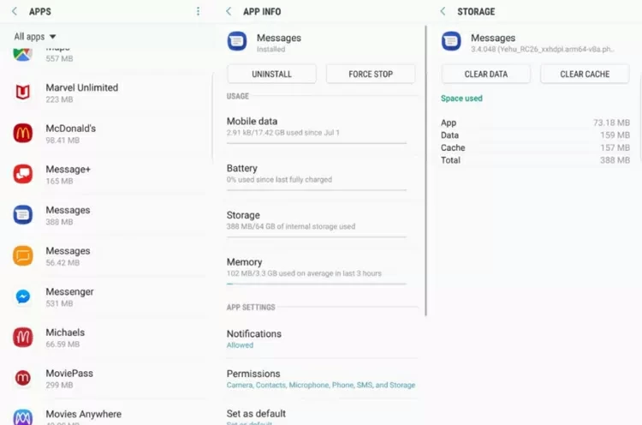
Task: Tap Clear Cache button
Action: coord(585,75)
